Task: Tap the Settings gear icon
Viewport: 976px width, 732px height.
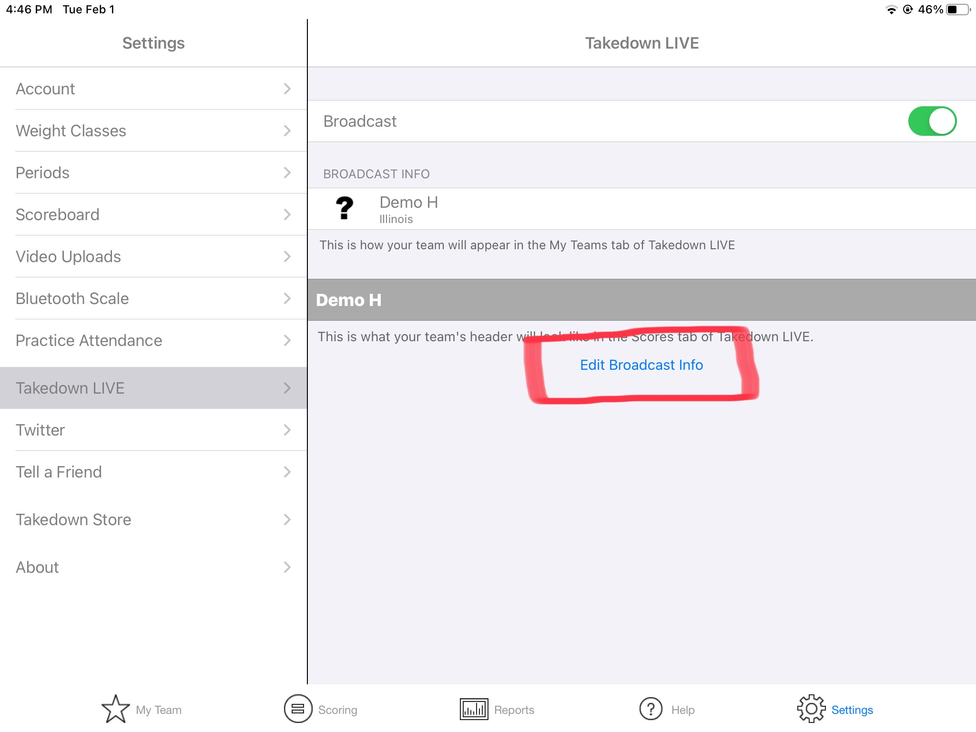Action: [811, 709]
